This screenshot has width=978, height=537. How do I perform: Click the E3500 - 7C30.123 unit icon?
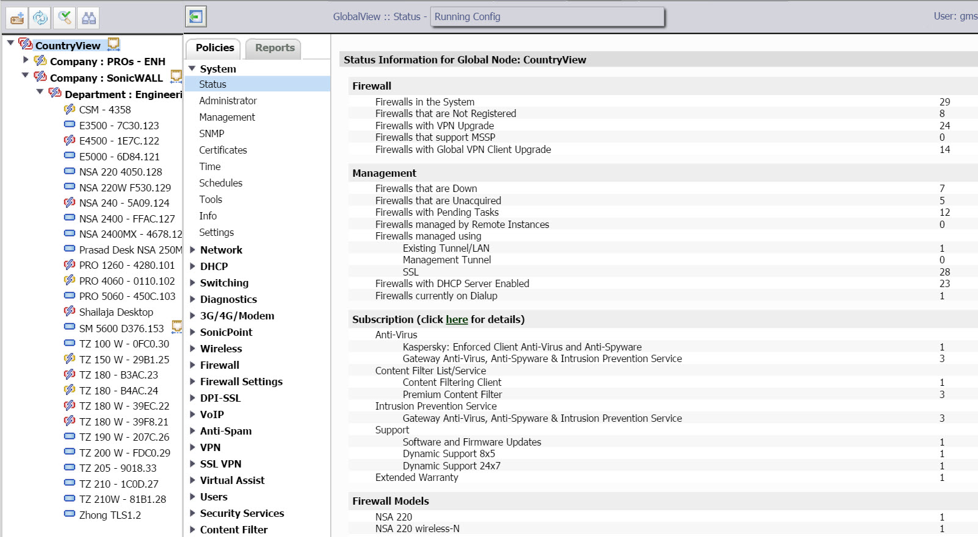[x=70, y=124]
